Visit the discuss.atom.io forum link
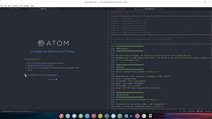 click(48, 65)
